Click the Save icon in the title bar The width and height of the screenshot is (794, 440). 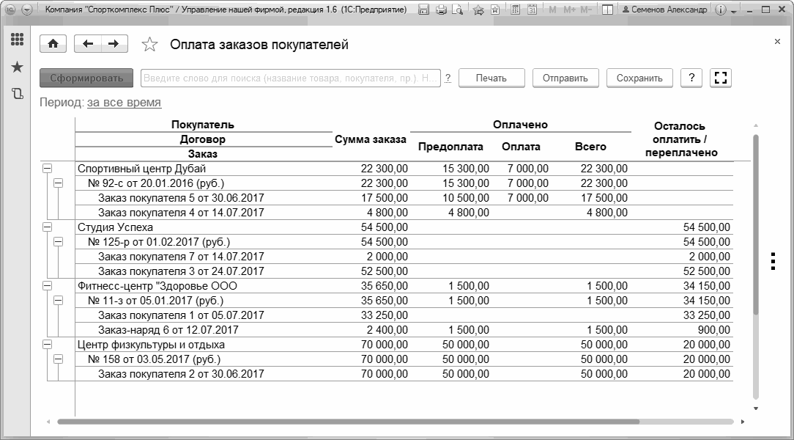click(x=424, y=10)
